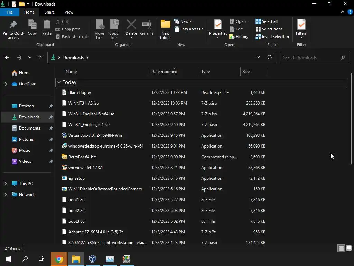354x266 pixels.
Task: Switch to details view icon in status bar
Action: point(341,248)
